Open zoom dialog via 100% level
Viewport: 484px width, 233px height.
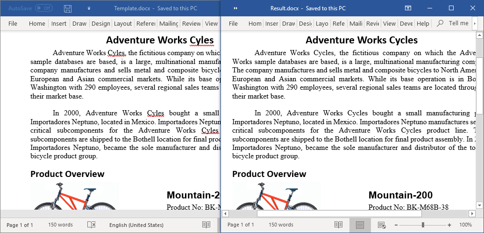click(x=465, y=225)
